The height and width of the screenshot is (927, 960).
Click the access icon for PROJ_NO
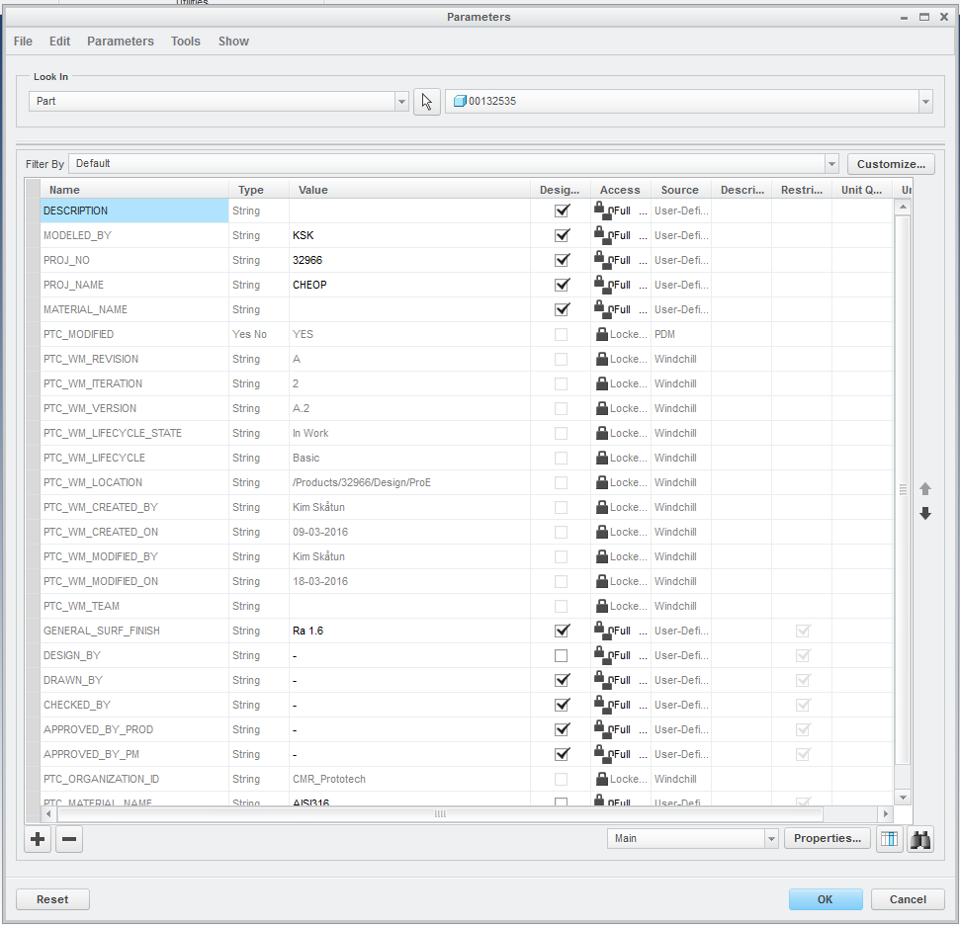coord(602,260)
